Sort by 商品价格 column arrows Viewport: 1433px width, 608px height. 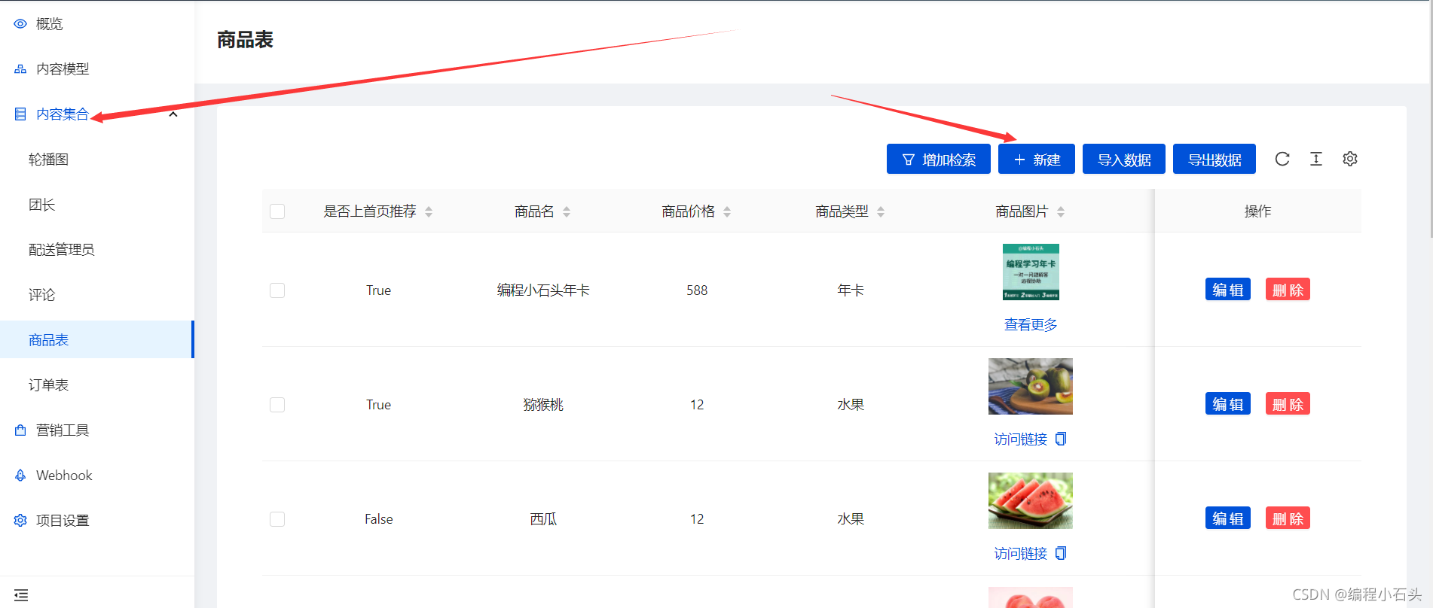727,211
